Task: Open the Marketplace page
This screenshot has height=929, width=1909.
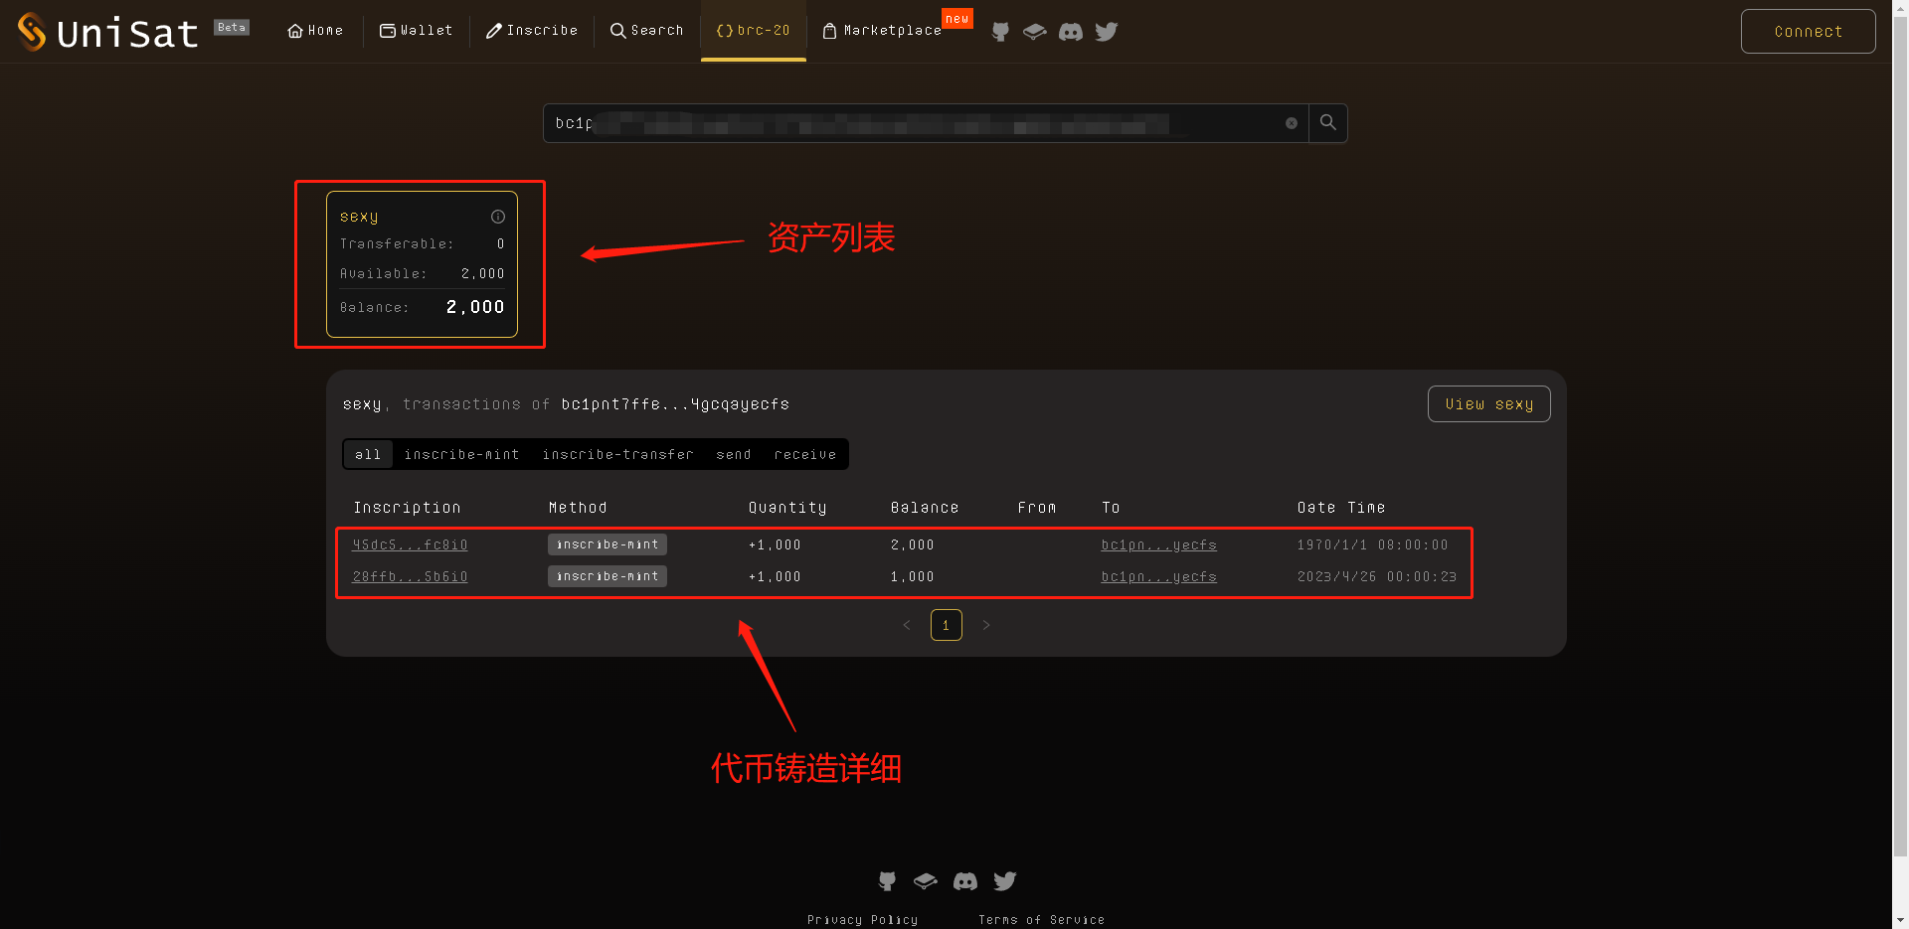Action: coord(882,31)
